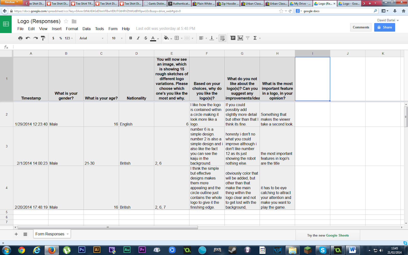Click the Print icon in the toolbar
Image resolution: width=408 pixels, height=255 pixels.
20,38
